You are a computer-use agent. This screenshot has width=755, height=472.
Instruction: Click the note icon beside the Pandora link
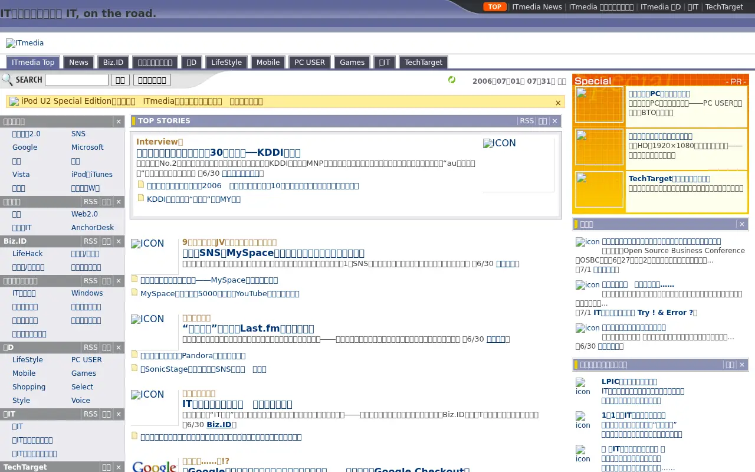(134, 354)
